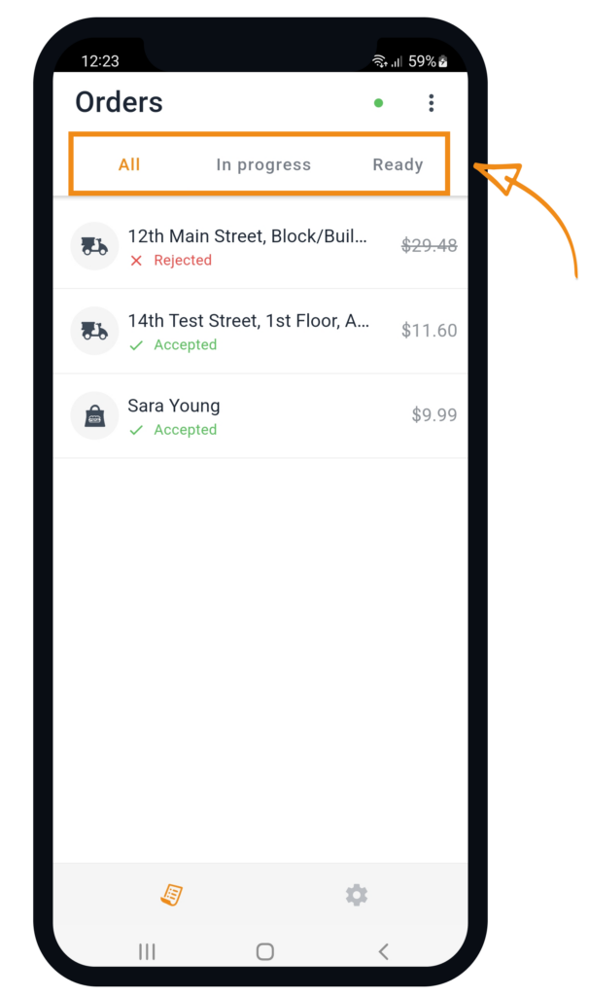Open the Settings gear in bottom navigation
This screenshot has height=996, width=589.
pos(357,894)
